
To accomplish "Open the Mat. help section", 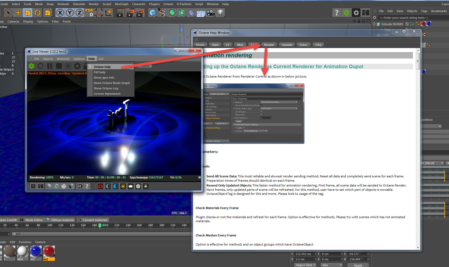I will [240, 45].
